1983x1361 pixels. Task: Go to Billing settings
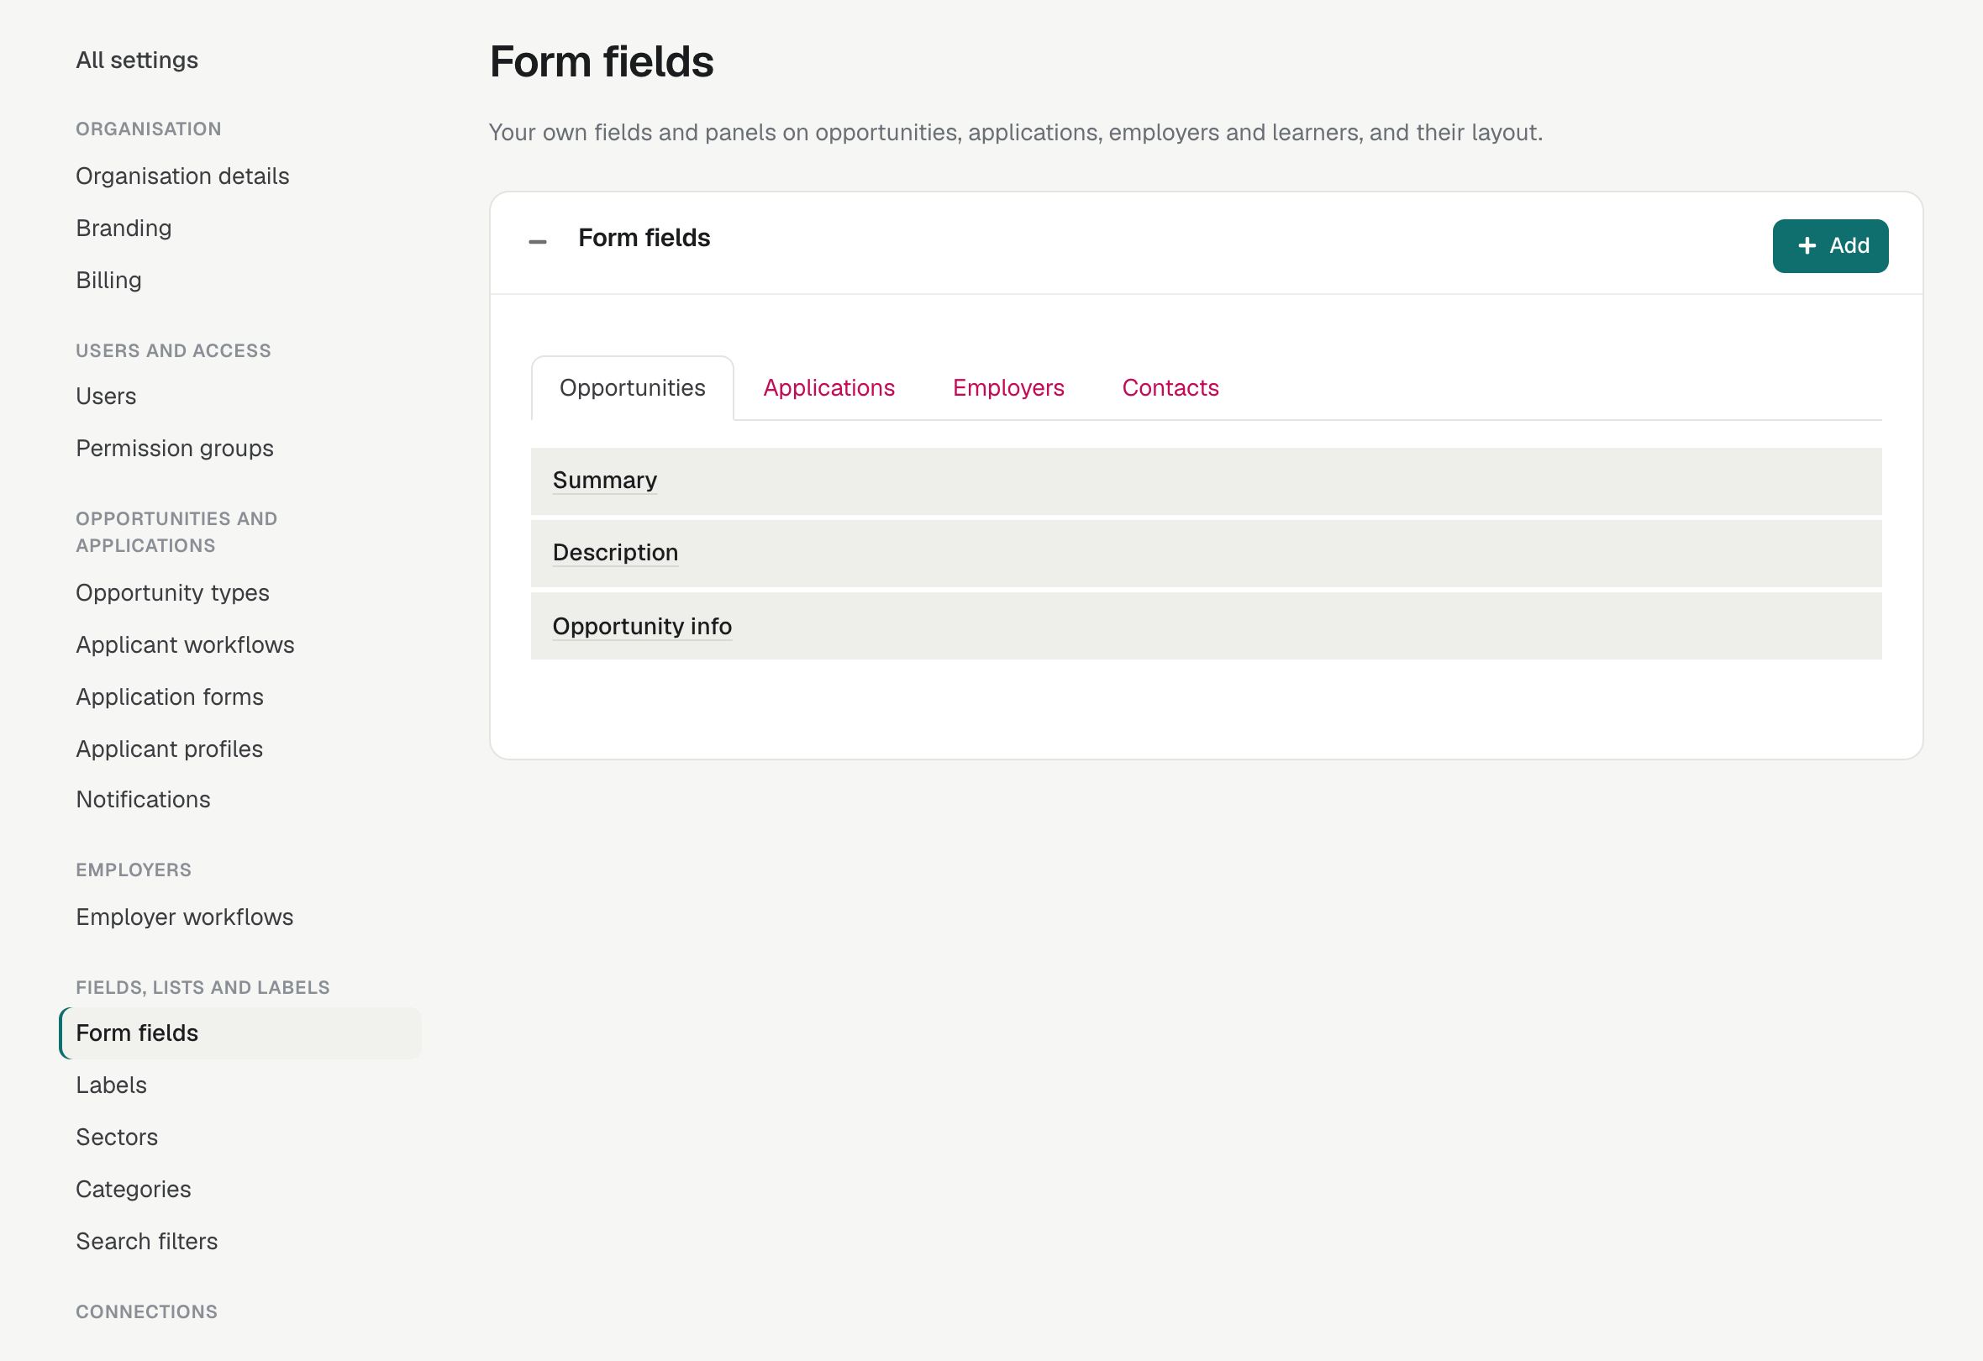click(108, 280)
